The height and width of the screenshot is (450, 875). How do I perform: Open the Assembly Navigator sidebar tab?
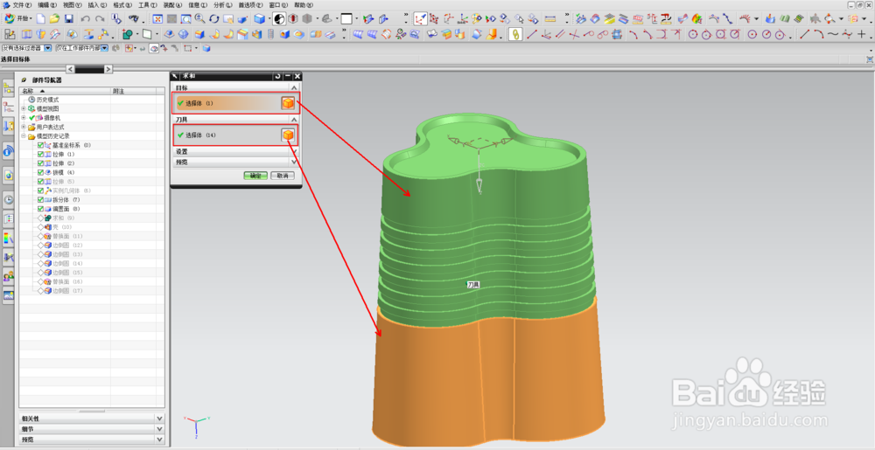coord(9,87)
